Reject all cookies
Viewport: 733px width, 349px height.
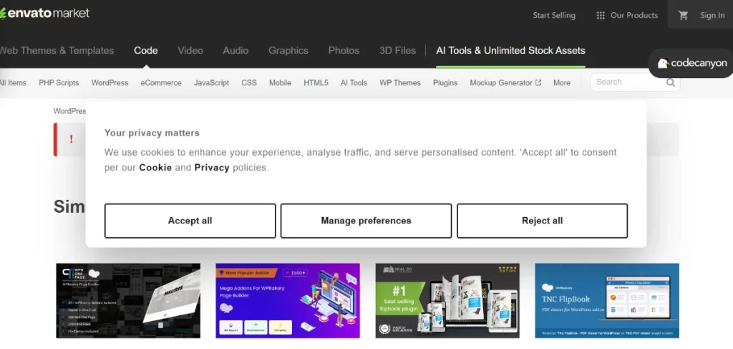pos(543,221)
